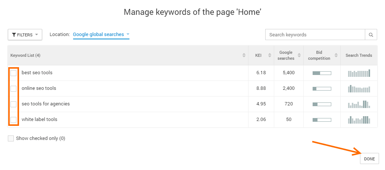The image size is (385, 170).
Task: Click search trends chart for seo tools for agencies
Action: click(x=359, y=104)
